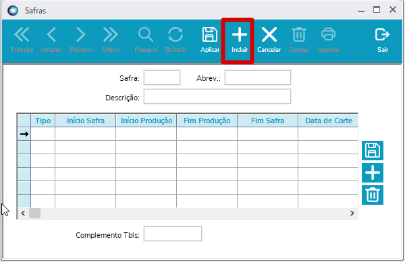This screenshot has height=262, width=405.
Task: Minimize the Safras window
Action: click(x=361, y=11)
